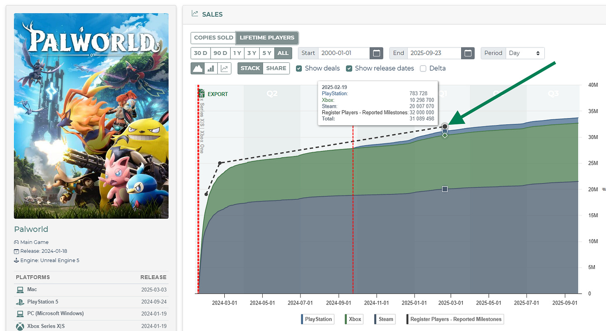The image size is (606, 331).
Task: Open the Start date calendar picker
Action: (376, 53)
